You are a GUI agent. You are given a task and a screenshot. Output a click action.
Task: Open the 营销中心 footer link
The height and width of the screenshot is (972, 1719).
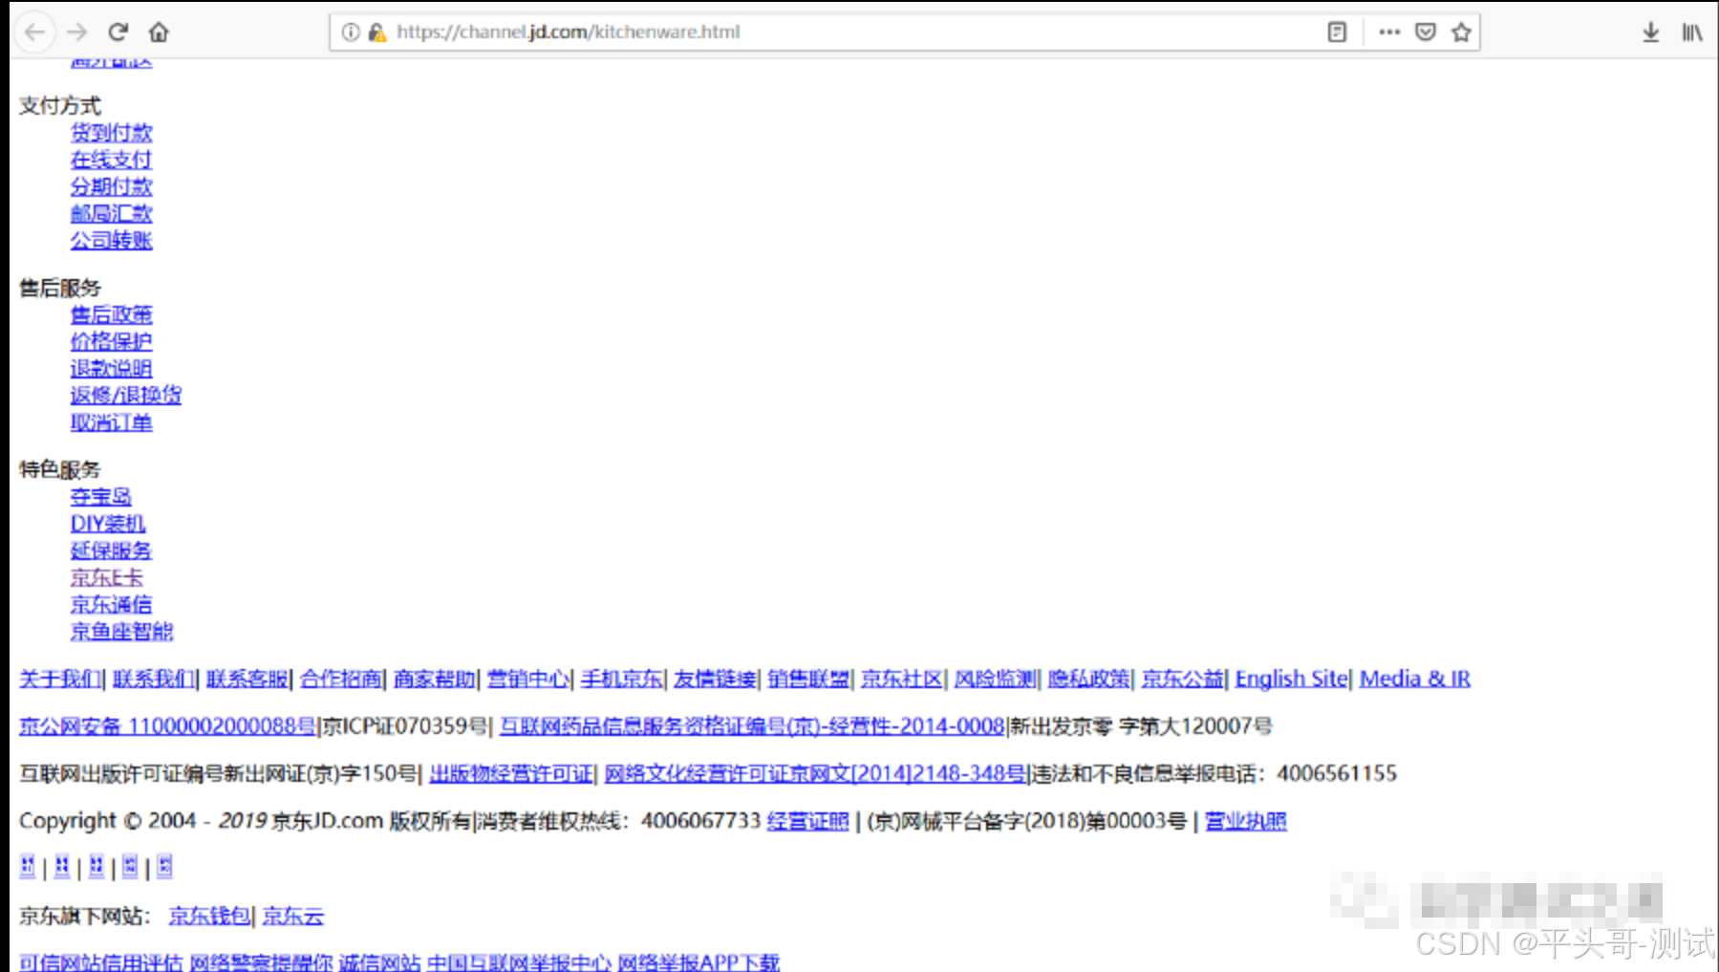(528, 679)
